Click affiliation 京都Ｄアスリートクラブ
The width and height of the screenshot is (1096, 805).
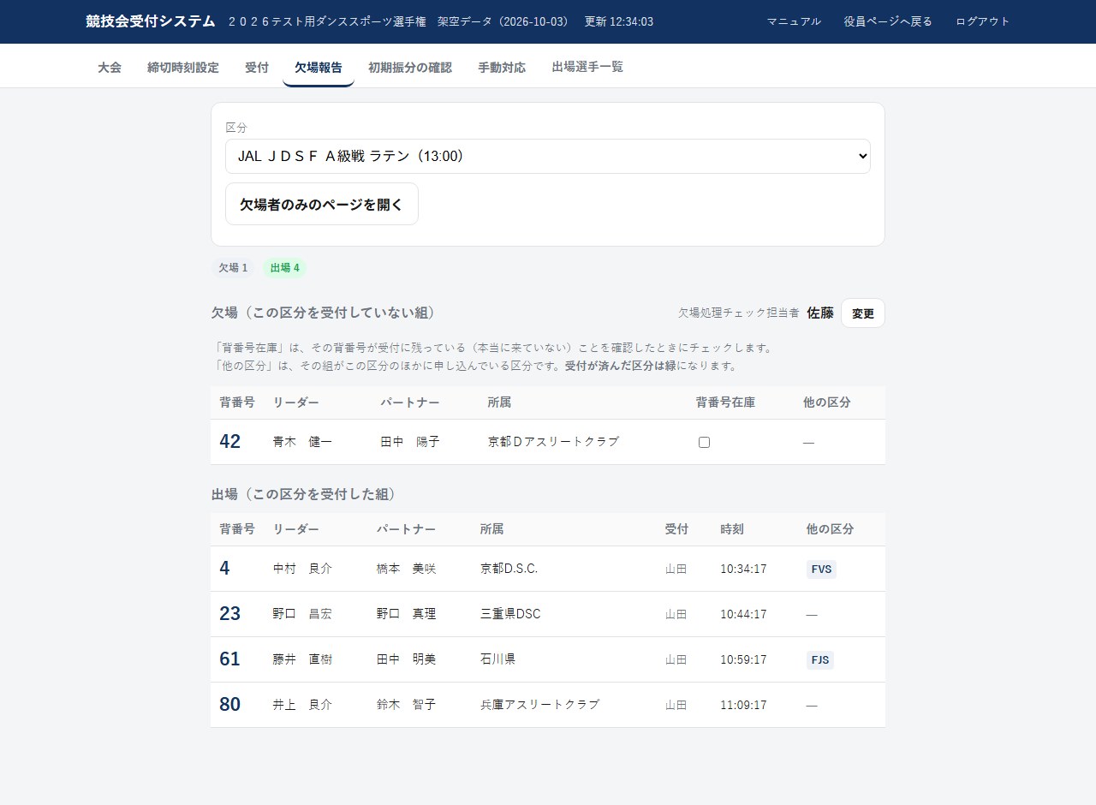pos(553,442)
